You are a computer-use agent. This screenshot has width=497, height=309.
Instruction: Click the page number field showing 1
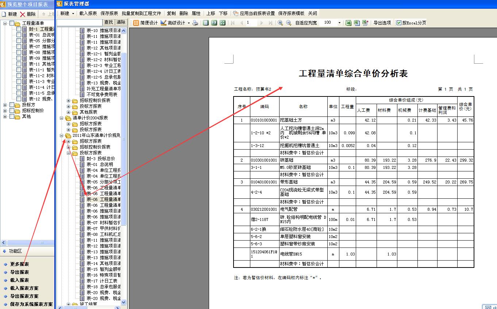click(x=251, y=23)
